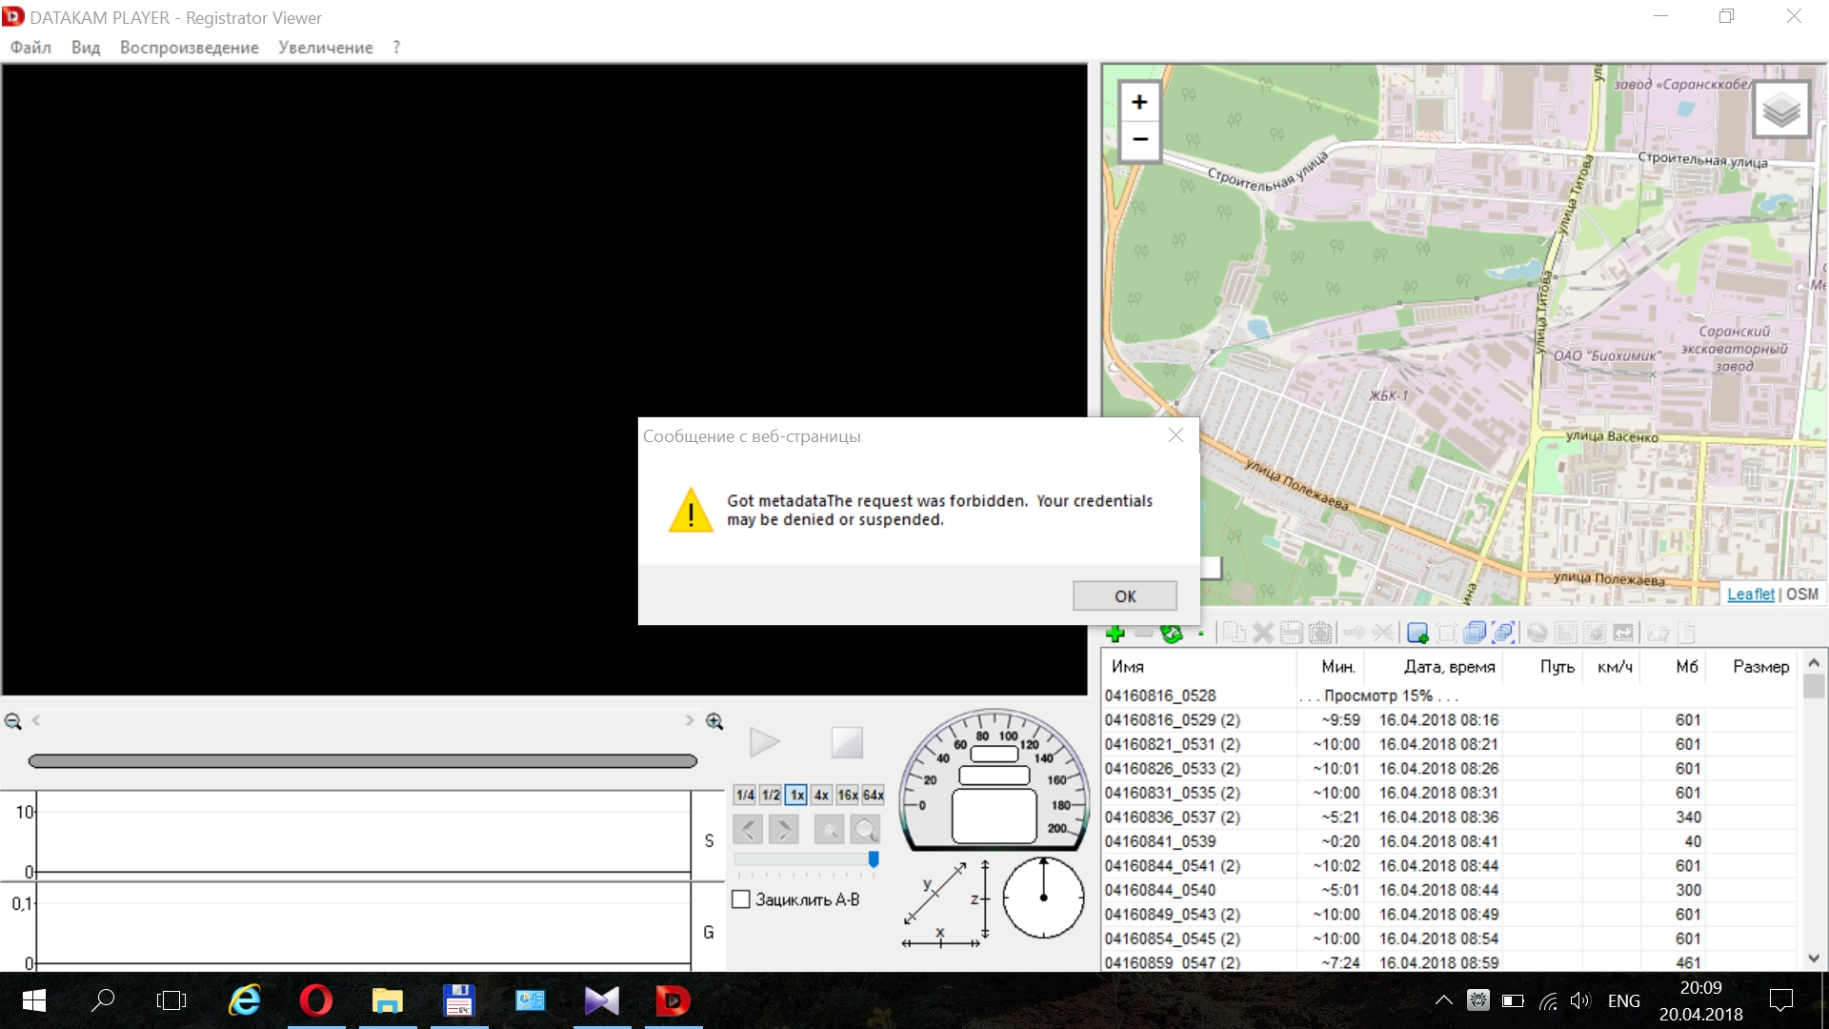Click OK in the message dialog
Viewport: 1829px width, 1029px height.
pyautogui.click(x=1124, y=595)
